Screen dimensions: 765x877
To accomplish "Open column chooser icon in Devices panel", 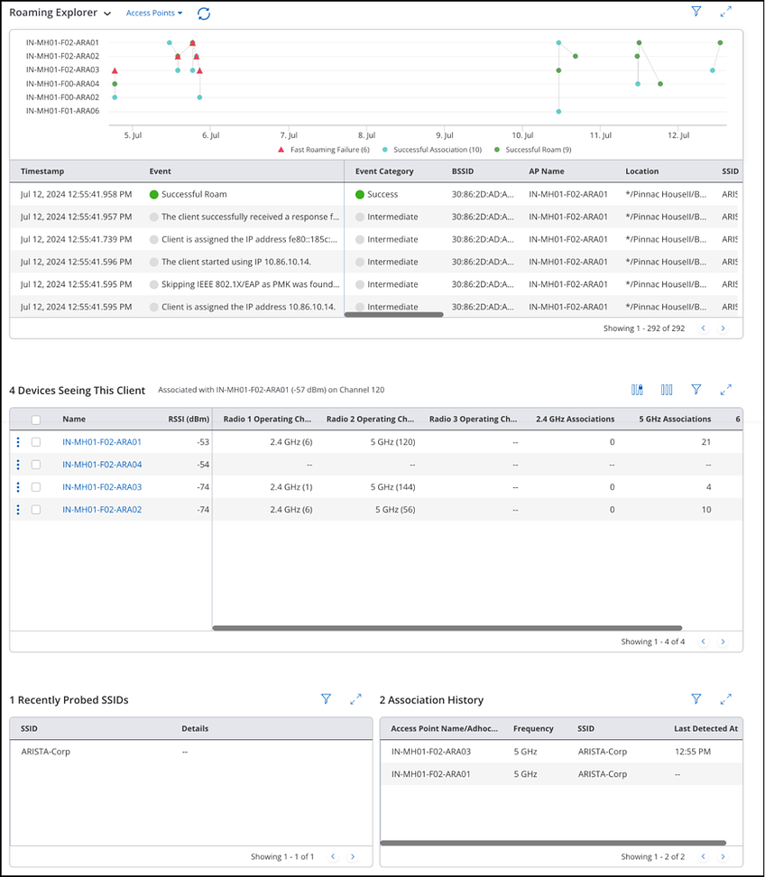I will coord(667,389).
